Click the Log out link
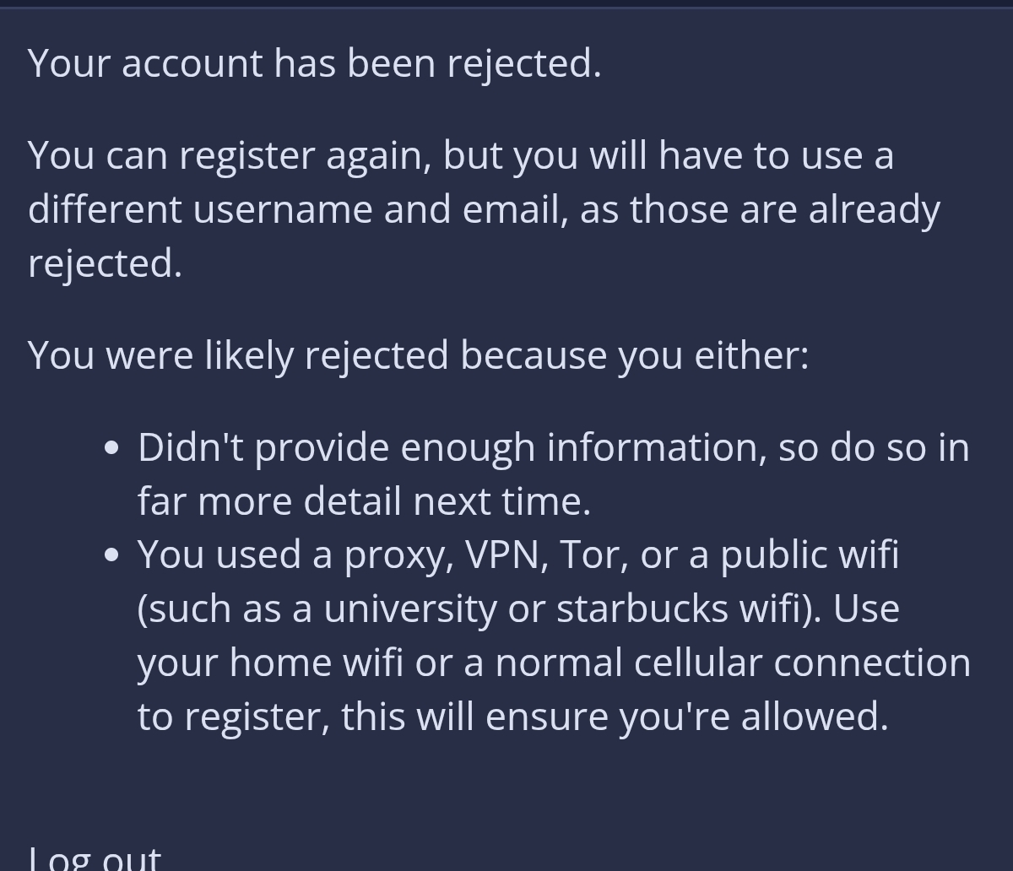 tap(95, 857)
